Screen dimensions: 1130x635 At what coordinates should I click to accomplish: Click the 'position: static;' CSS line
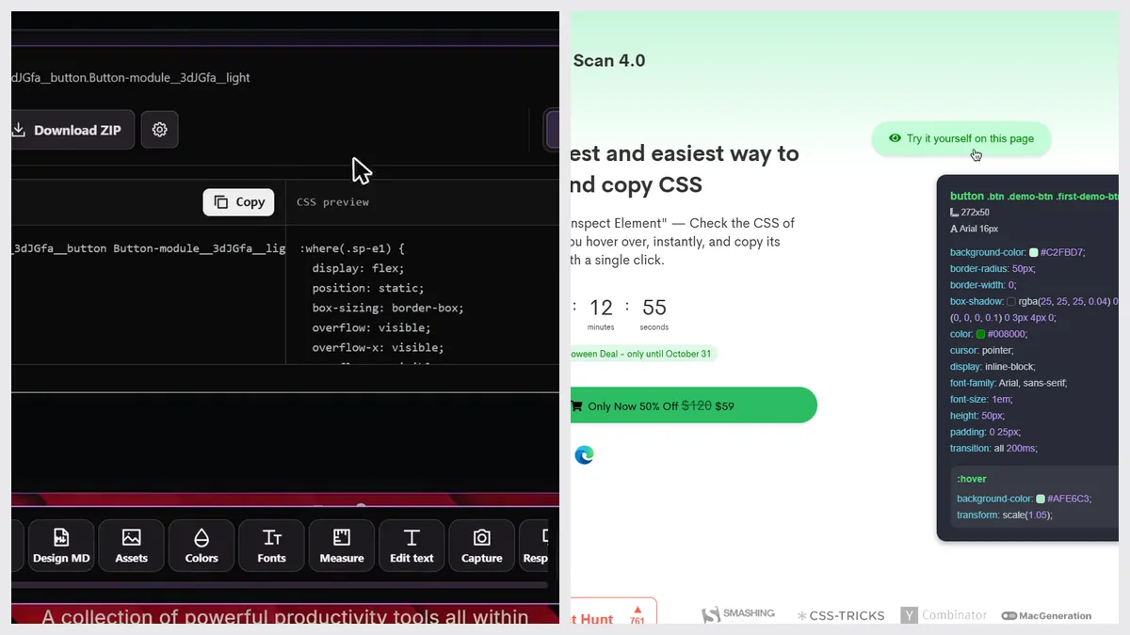(x=368, y=288)
